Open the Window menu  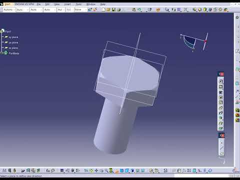91,4
